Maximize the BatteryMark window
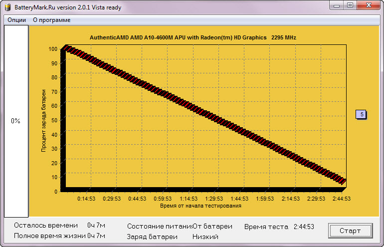384x247 pixels. click(x=350, y=5)
